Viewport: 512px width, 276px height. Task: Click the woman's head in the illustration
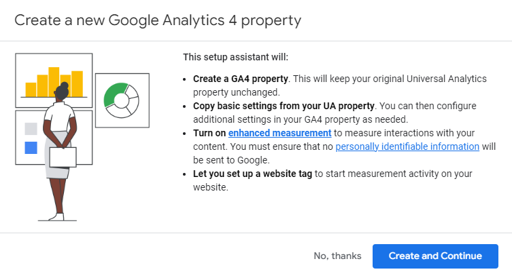pyautogui.click(x=62, y=90)
